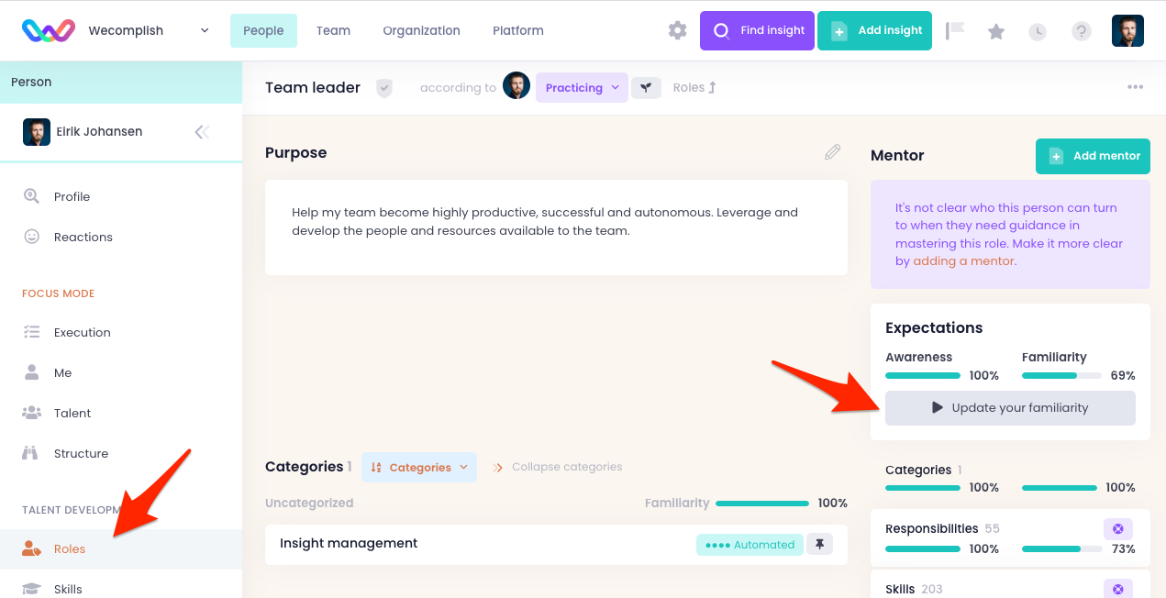Open the Practicing level dropdown

pos(582,88)
